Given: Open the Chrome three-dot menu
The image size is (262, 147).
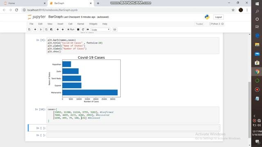Looking at the screenshot, I should pyautogui.click(x=247, y=10).
